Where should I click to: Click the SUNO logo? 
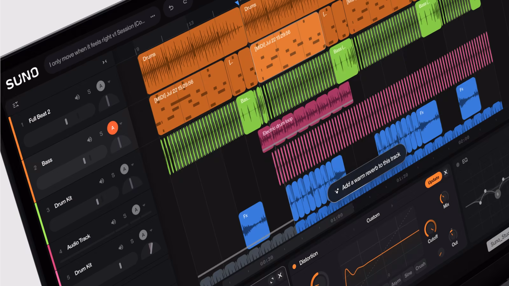click(22, 78)
